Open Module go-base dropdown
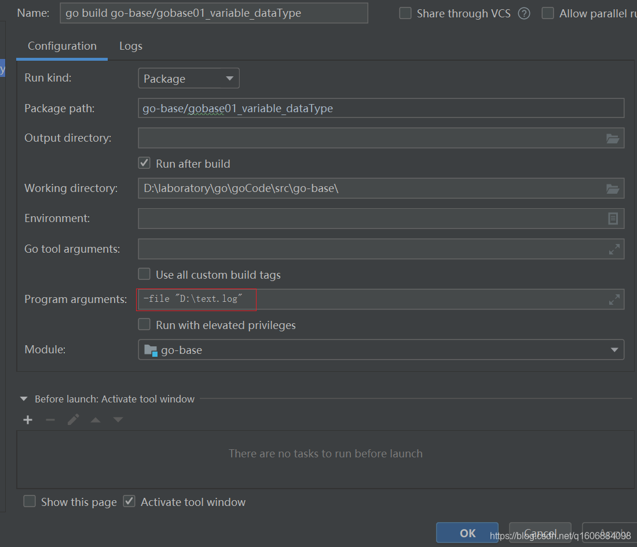 pyautogui.click(x=381, y=350)
